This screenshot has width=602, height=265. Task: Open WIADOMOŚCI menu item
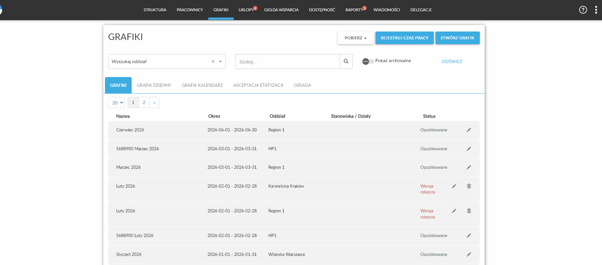click(x=387, y=10)
